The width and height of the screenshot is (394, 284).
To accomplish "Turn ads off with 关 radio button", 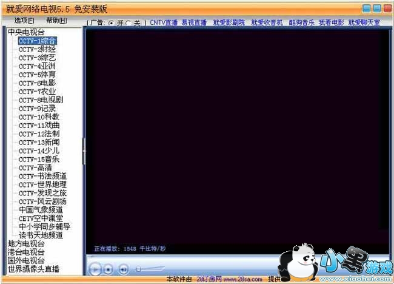I will [x=128, y=23].
